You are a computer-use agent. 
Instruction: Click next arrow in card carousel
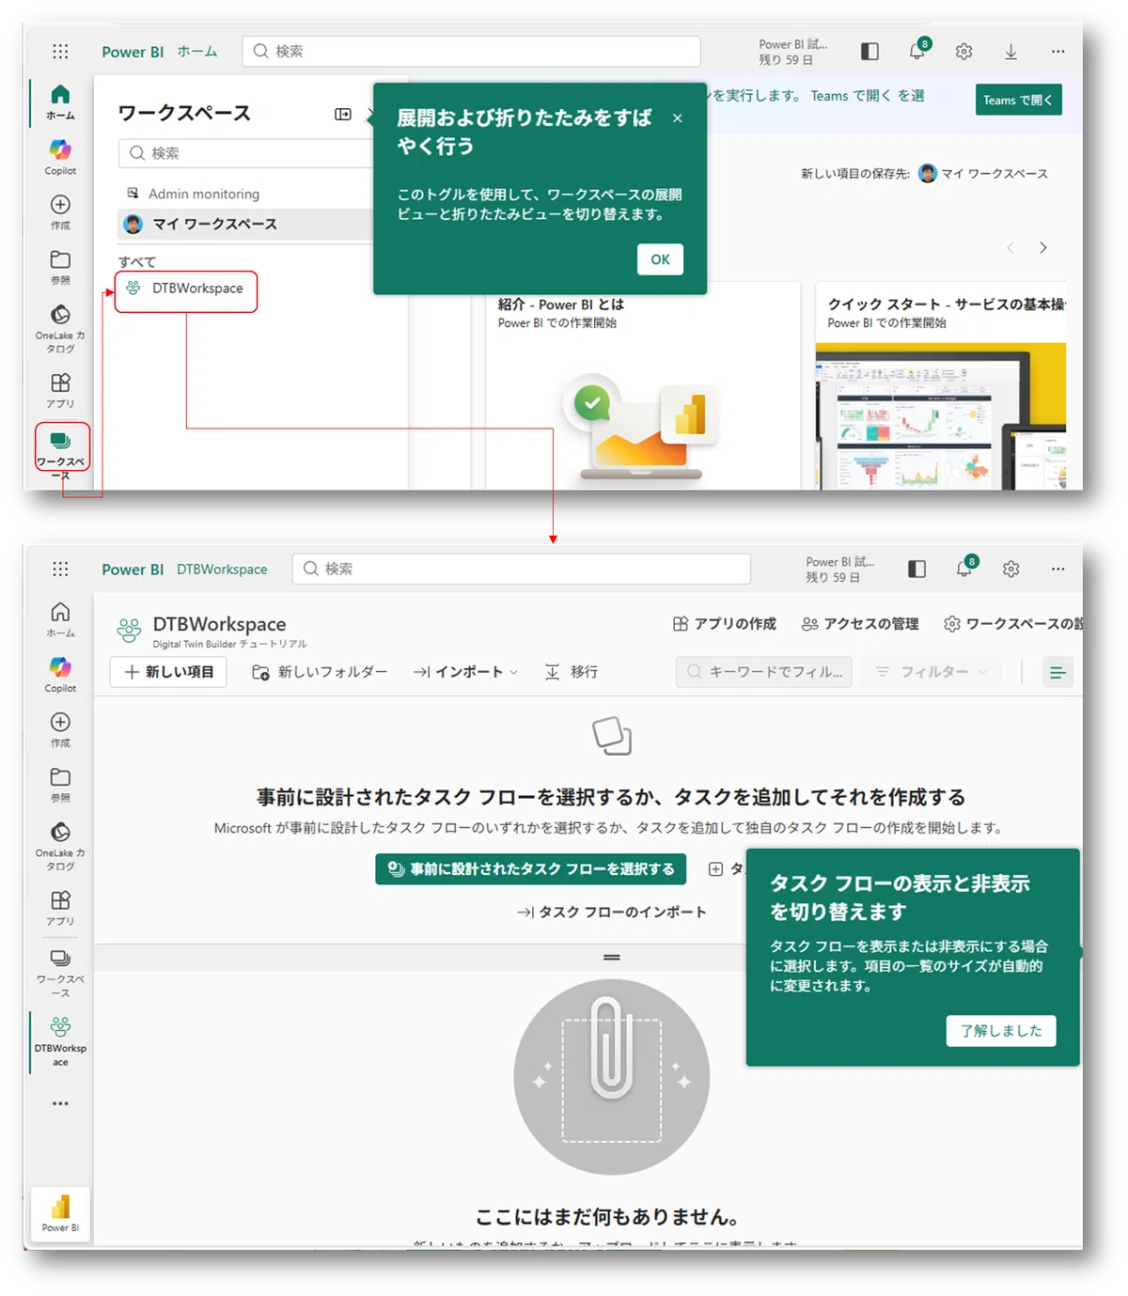(x=1042, y=247)
